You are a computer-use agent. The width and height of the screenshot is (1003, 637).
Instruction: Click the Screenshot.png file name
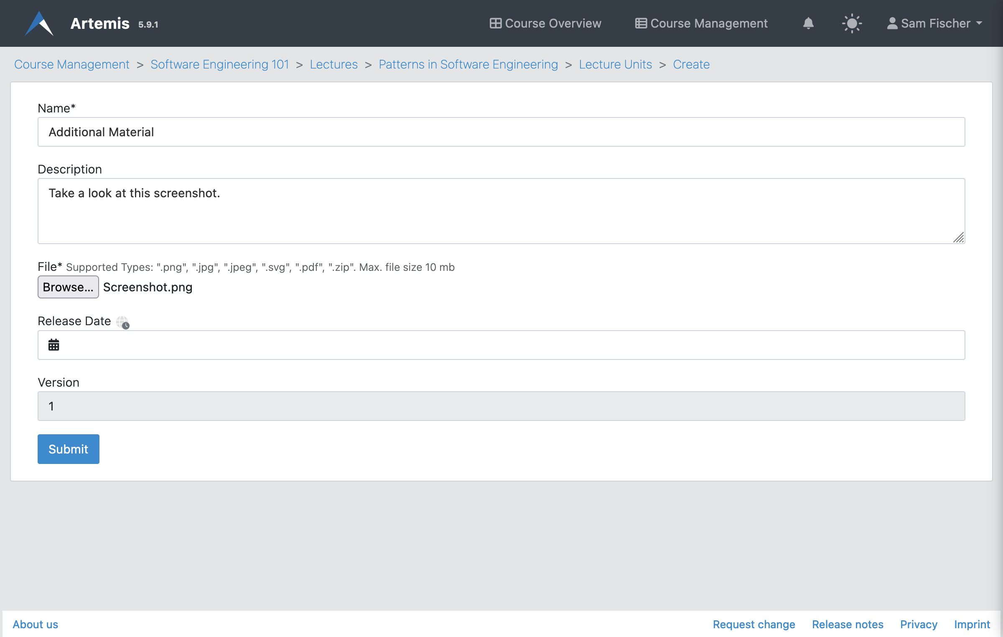click(148, 287)
